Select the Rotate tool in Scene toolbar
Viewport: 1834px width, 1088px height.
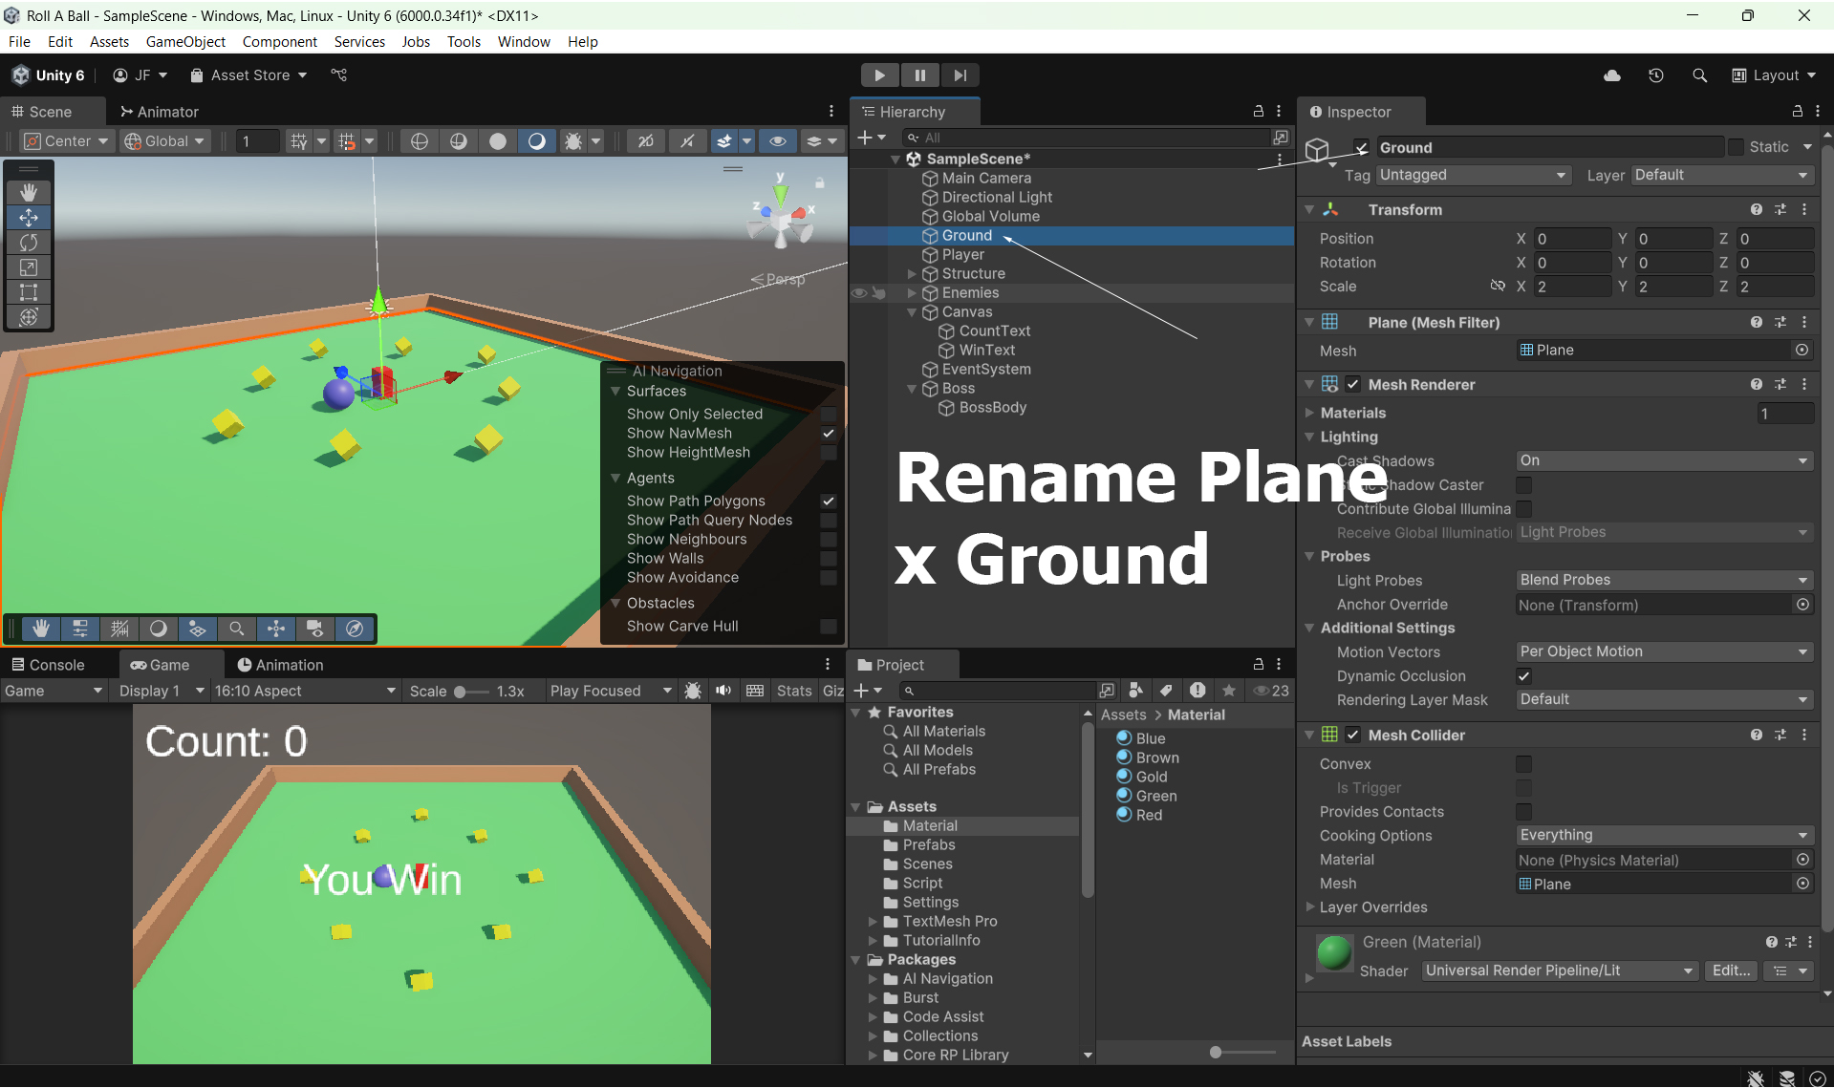pyautogui.click(x=29, y=243)
